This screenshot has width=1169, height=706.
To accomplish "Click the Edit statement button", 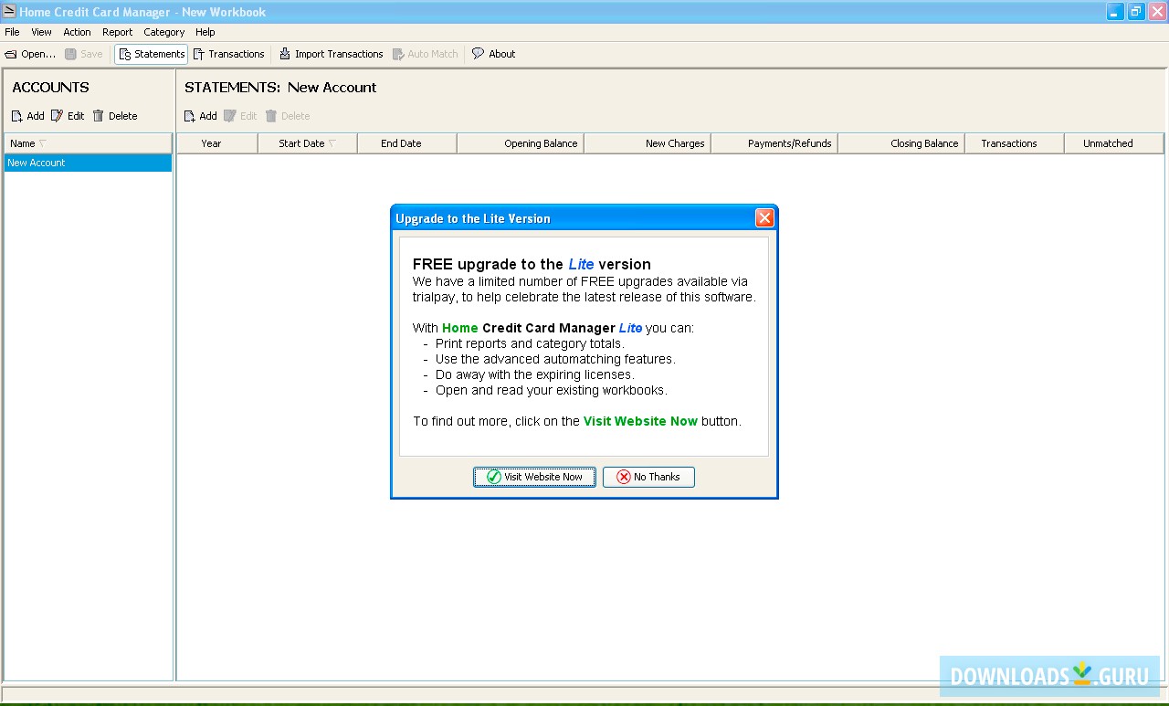I will coord(240,116).
